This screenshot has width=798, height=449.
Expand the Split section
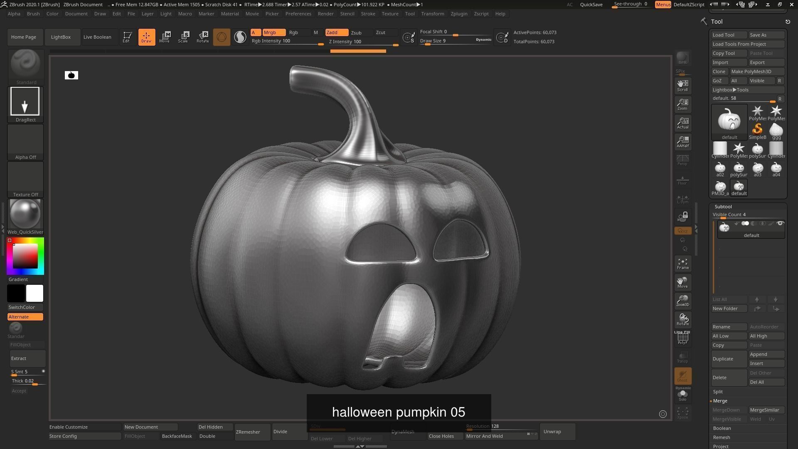[x=718, y=392]
